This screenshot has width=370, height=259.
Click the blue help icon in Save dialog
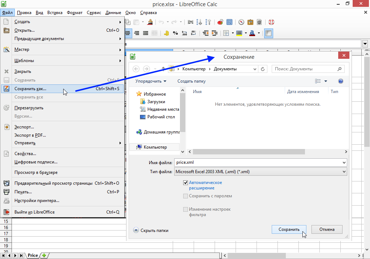pyautogui.click(x=340, y=81)
